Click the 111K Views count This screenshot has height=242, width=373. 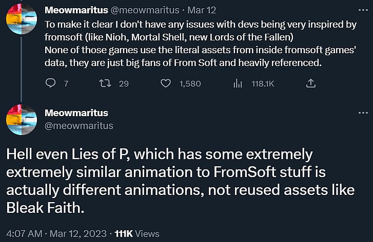[x=137, y=234]
